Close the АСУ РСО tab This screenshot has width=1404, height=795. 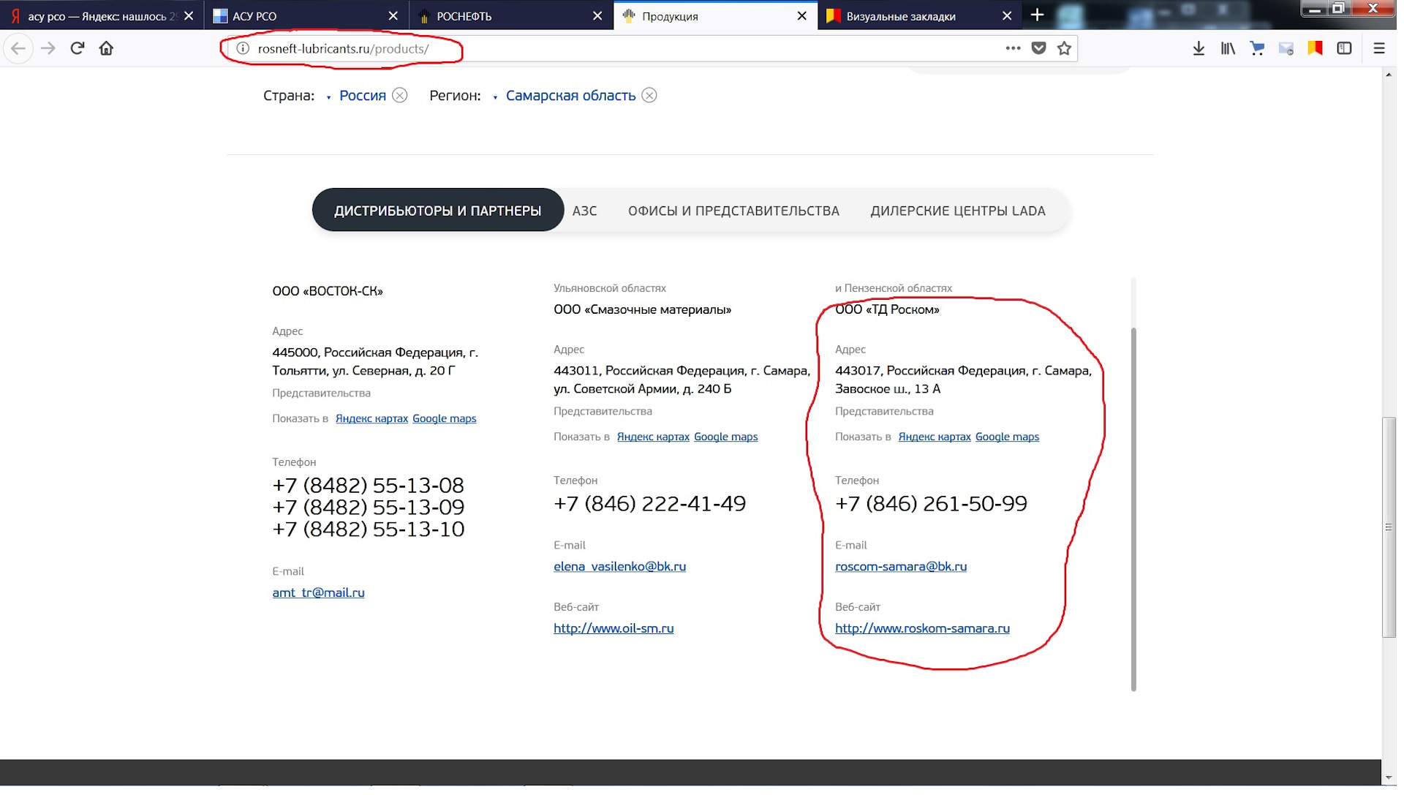tap(393, 15)
